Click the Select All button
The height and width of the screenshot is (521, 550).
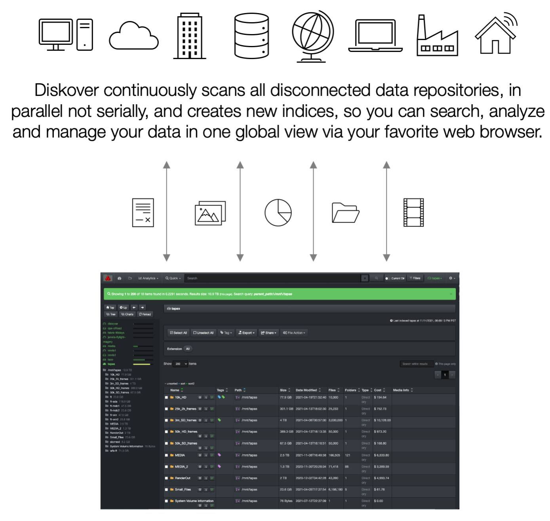[x=179, y=333]
